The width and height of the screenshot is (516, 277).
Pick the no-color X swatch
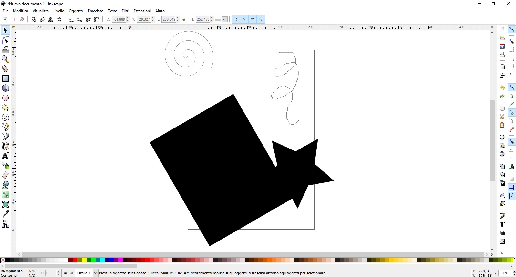(x=3, y=260)
